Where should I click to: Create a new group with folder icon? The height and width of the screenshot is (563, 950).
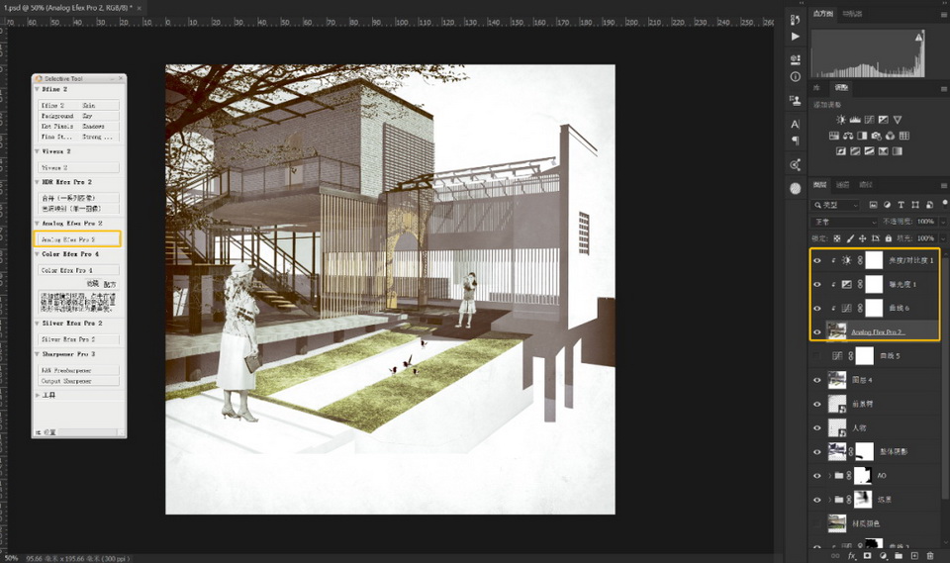pyautogui.click(x=898, y=556)
